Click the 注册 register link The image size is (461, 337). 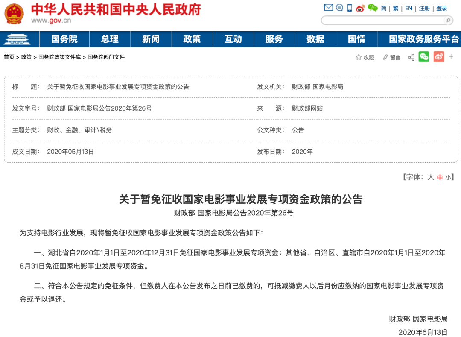pos(424,9)
